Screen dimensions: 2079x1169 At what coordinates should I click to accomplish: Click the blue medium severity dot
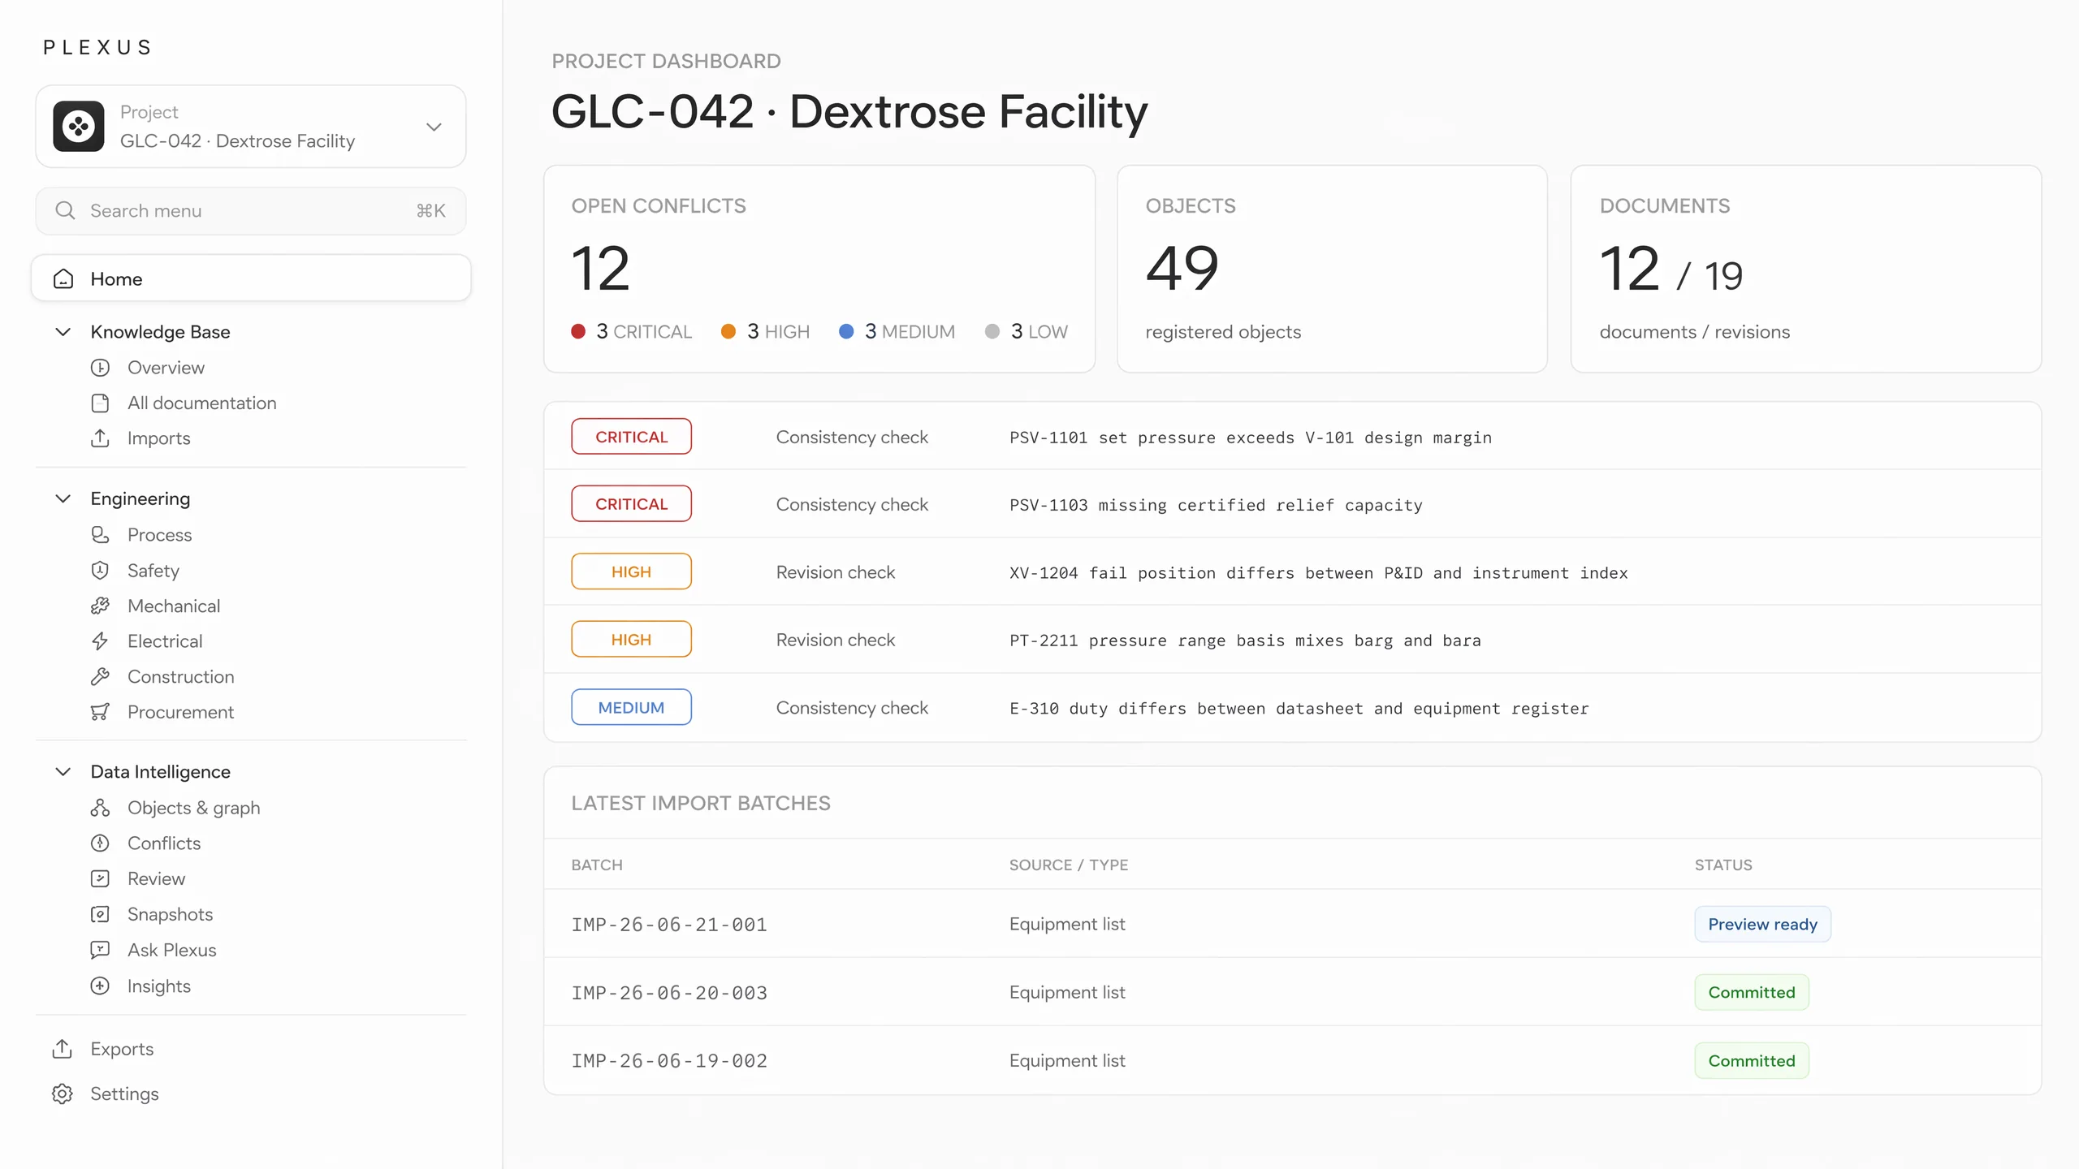[x=846, y=332]
